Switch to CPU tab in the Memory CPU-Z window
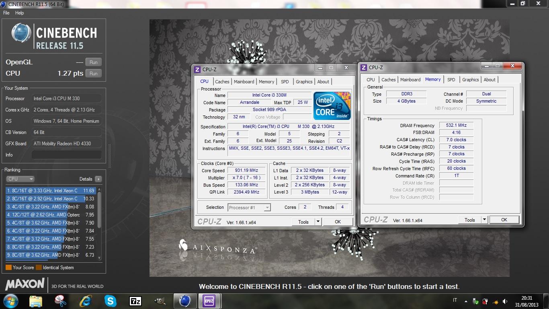The width and height of the screenshot is (549, 309). pyautogui.click(x=371, y=80)
